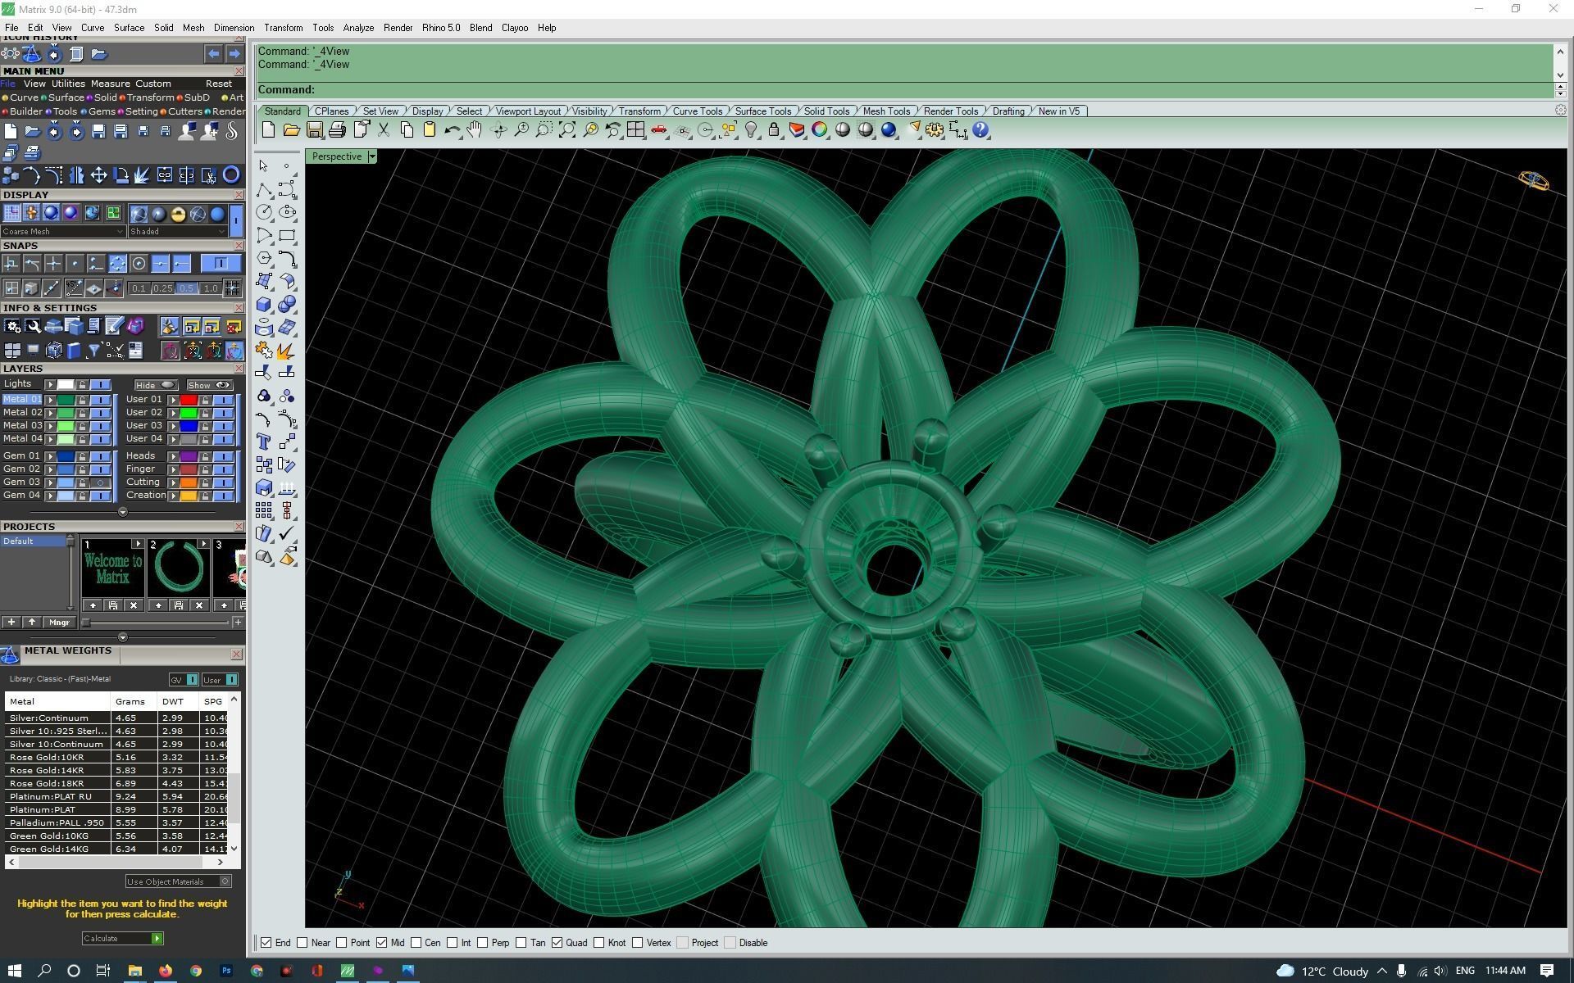Enable the Int osnap checkbox
Image resolution: width=1574 pixels, height=983 pixels.
pos(453,943)
